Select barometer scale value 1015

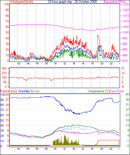click(x=126, y=16)
